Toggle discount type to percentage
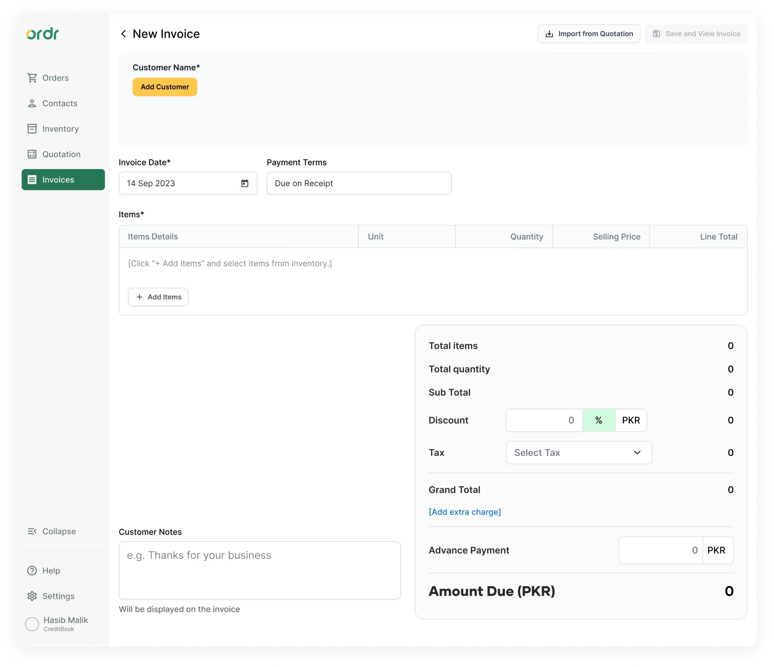774x667 pixels. tap(598, 420)
